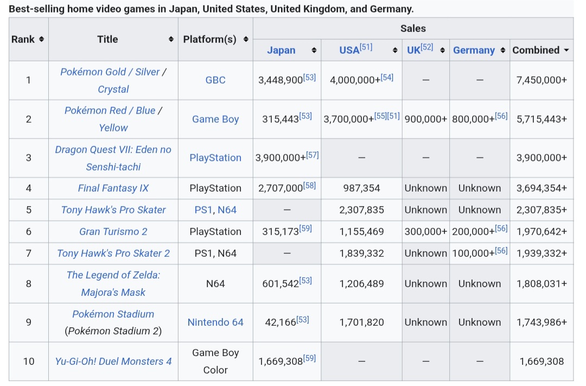Open Game Boy platform link
This screenshot has width=586, height=386.
(x=215, y=119)
